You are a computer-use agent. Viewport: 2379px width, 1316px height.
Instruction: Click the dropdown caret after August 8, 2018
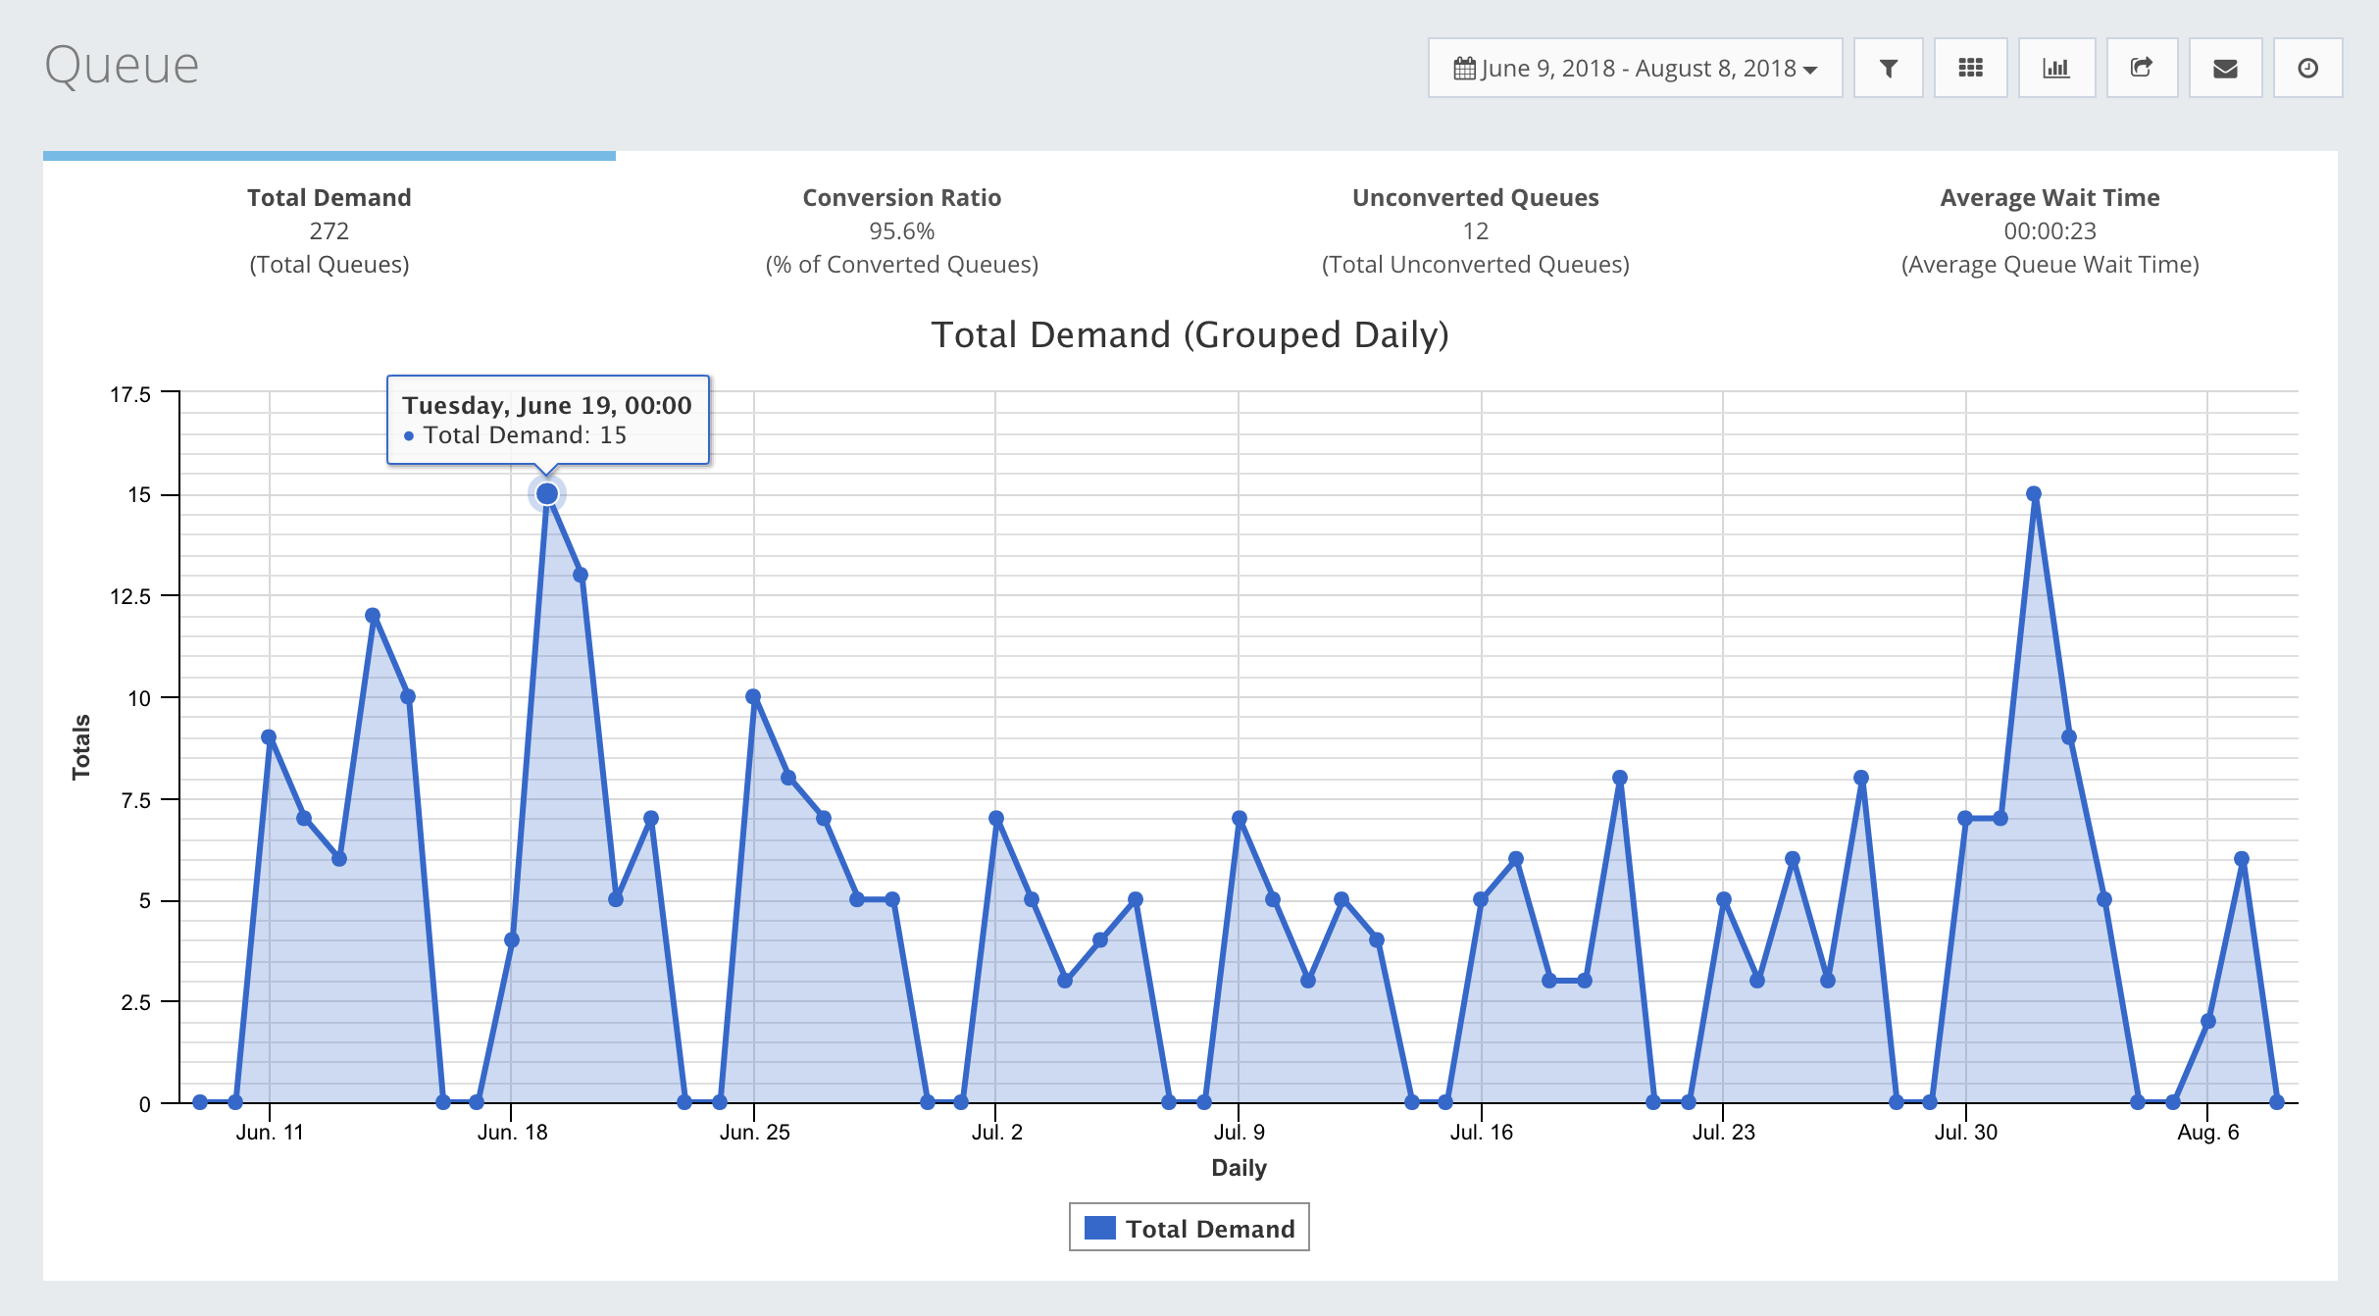tap(1810, 70)
